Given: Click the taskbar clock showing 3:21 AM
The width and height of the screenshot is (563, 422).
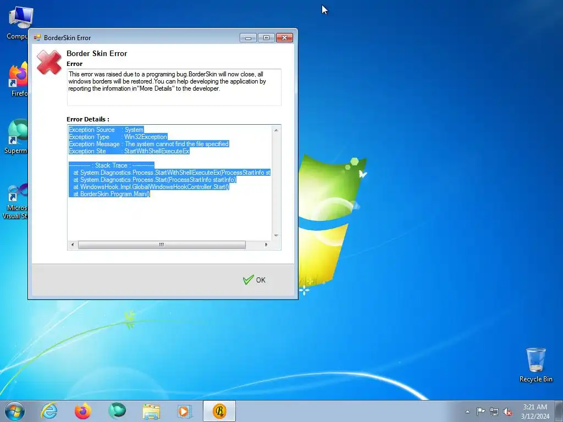Looking at the screenshot, I should [x=535, y=412].
